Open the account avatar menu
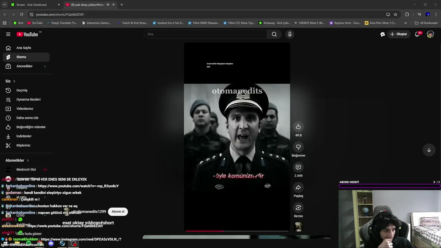 tap(430, 34)
